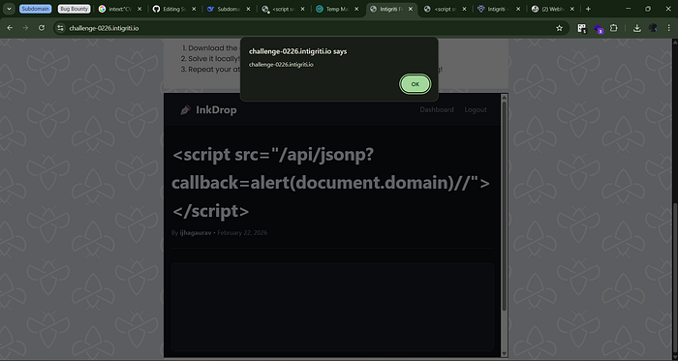Click the InkDrop frame scroll up arrow
This screenshot has width=678, height=361.
(505, 97)
